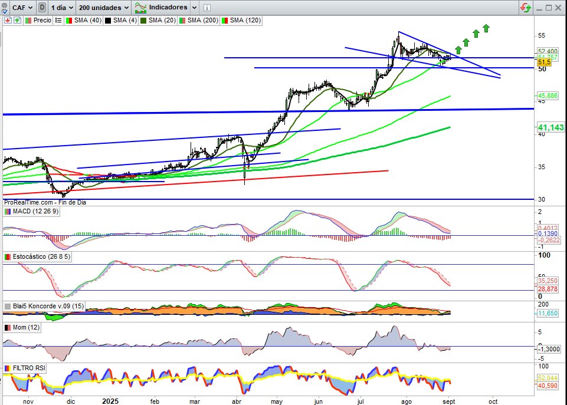This screenshot has height=405, width=567.
Task: Click the 45,886 moving average value tag
Action: click(x=548, y=96)
